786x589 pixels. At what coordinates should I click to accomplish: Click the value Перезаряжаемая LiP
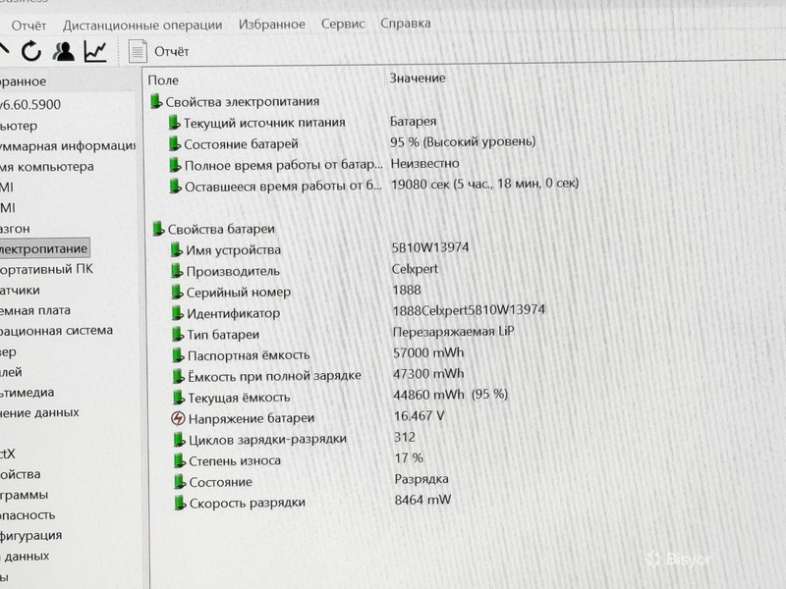(454, 332)
